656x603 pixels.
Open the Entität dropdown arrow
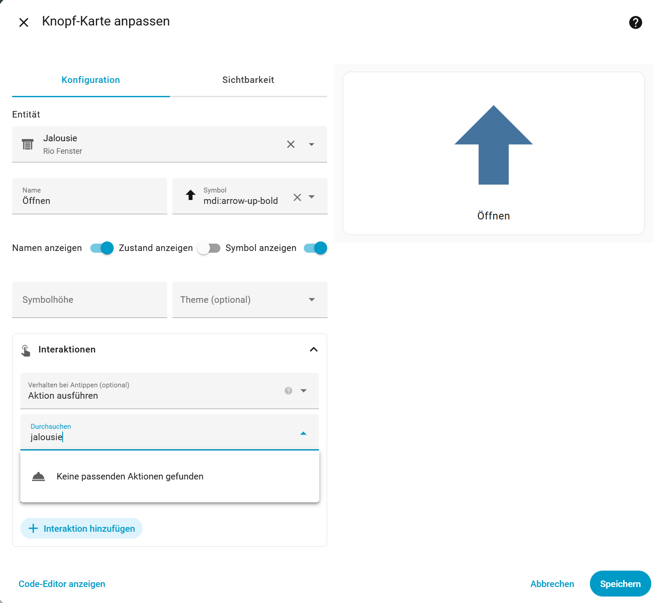312,144
